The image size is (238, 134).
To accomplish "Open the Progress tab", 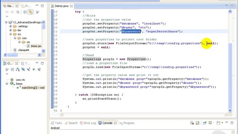I will tap(127, 123).
